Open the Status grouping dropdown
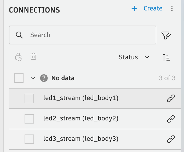 point(134,57)
